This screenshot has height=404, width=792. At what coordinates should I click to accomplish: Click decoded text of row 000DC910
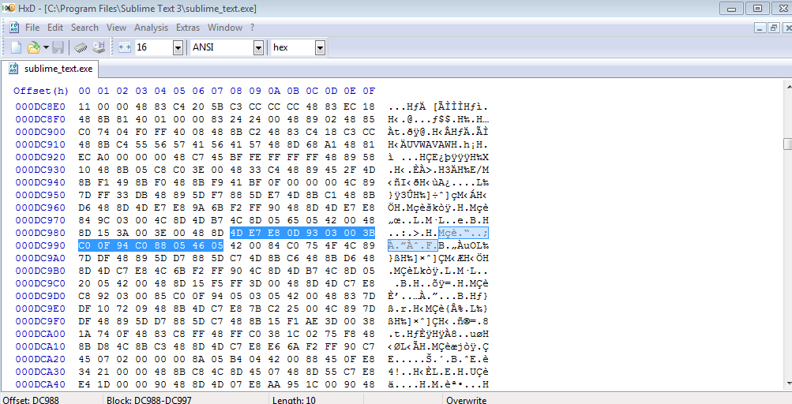[438, 144]
